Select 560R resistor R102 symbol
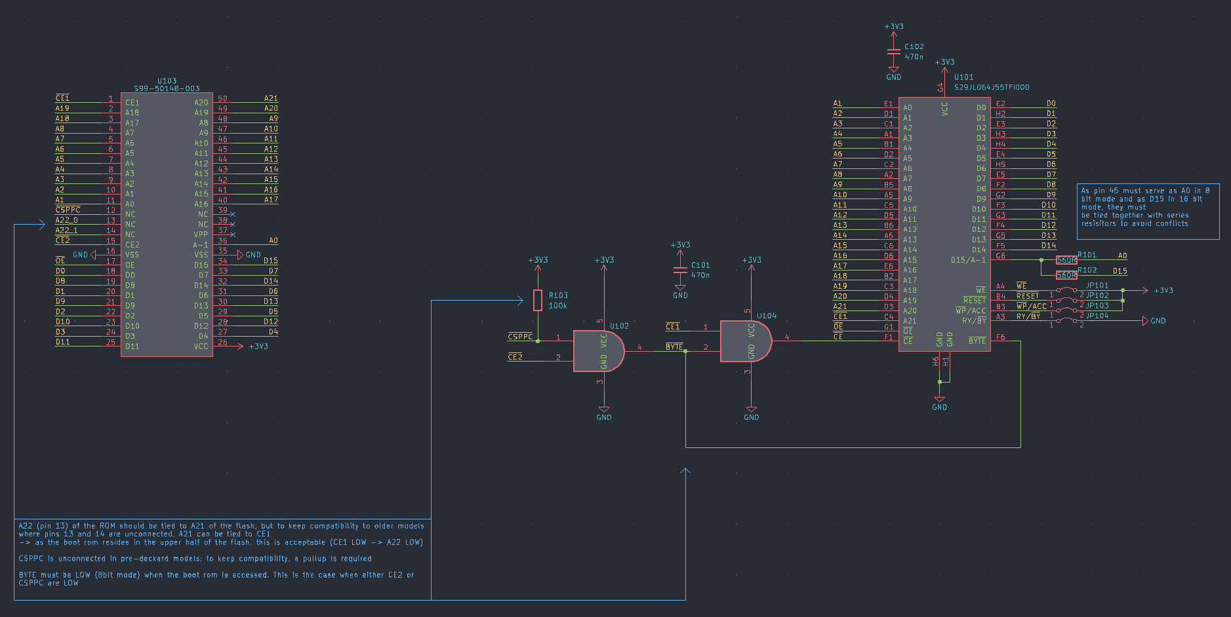The image size is (1231, 617). click(1066, 275)
